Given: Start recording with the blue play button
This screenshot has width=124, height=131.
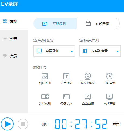Looking at the screenshot, I should coord(7,124).
